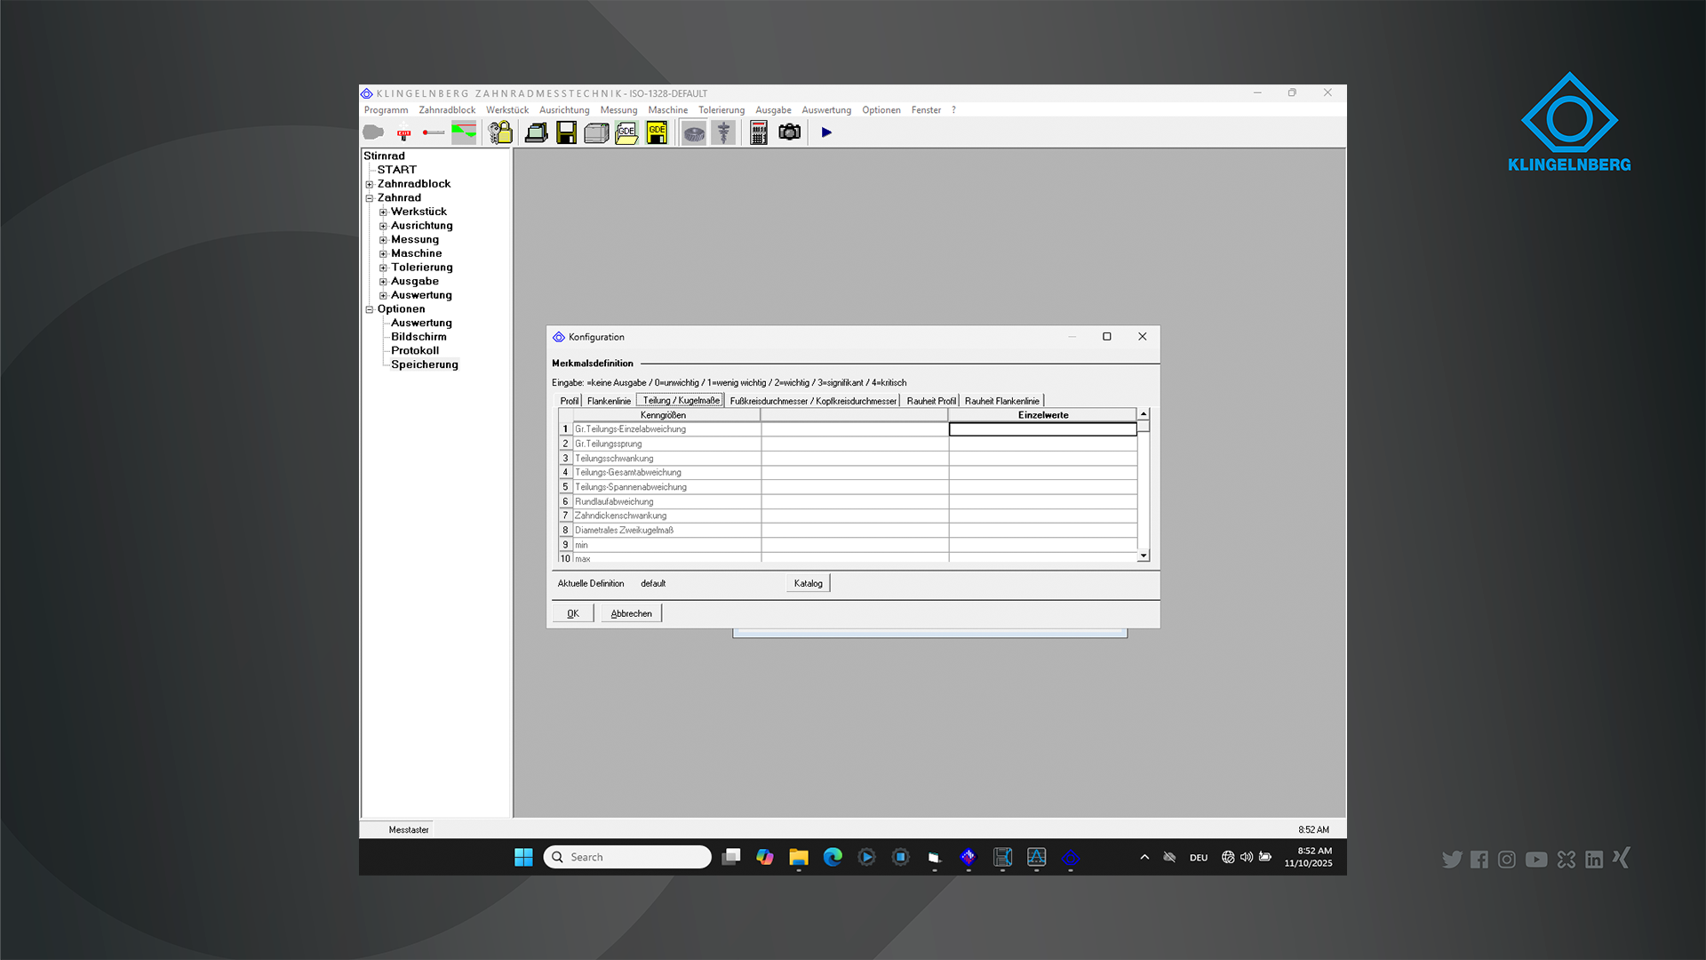Click the blue Klingelnberg diamond taskbar icon
The width and height of the screenshot is (1706, 960).
[x=1071, y=857]
